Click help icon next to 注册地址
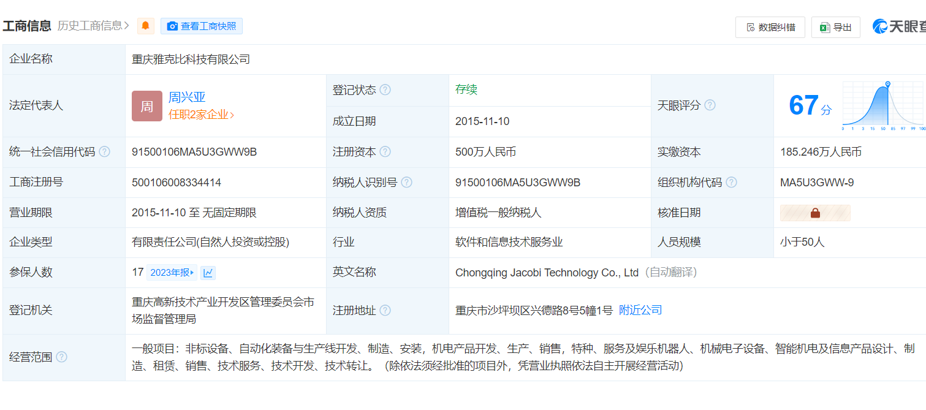Screen dimensions: 926x410 385,311
